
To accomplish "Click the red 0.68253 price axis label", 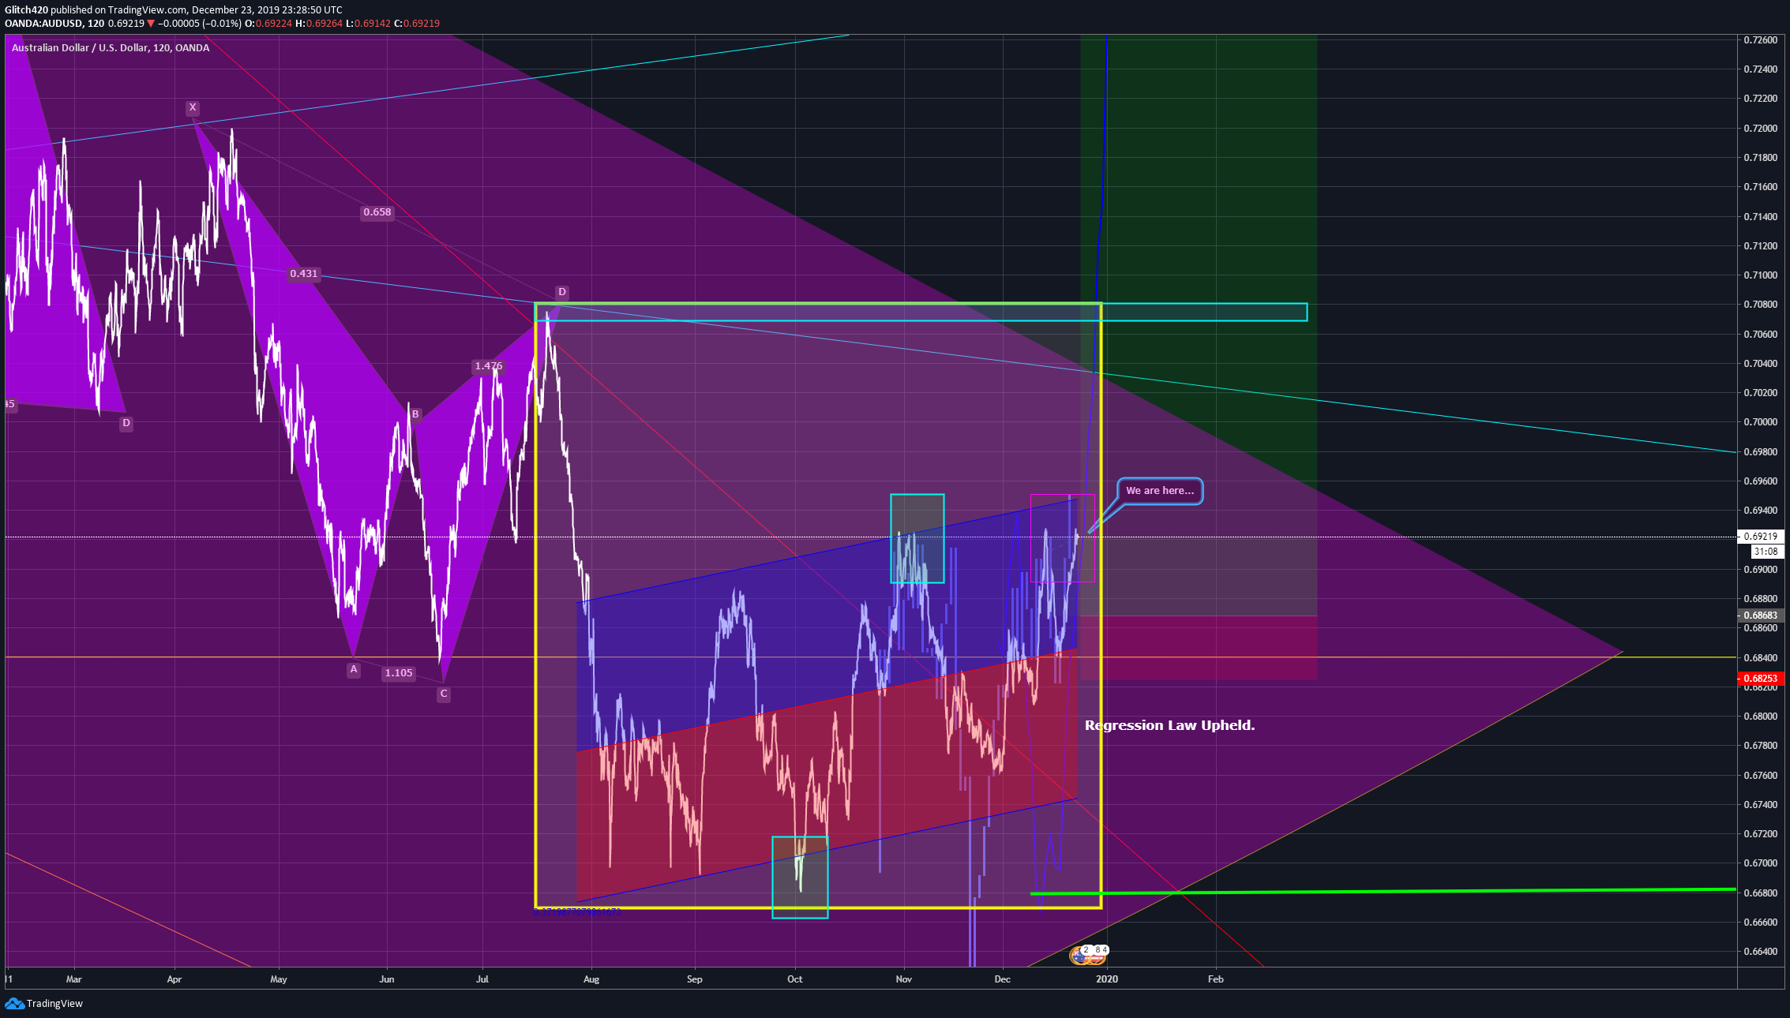I will 1761,679.
